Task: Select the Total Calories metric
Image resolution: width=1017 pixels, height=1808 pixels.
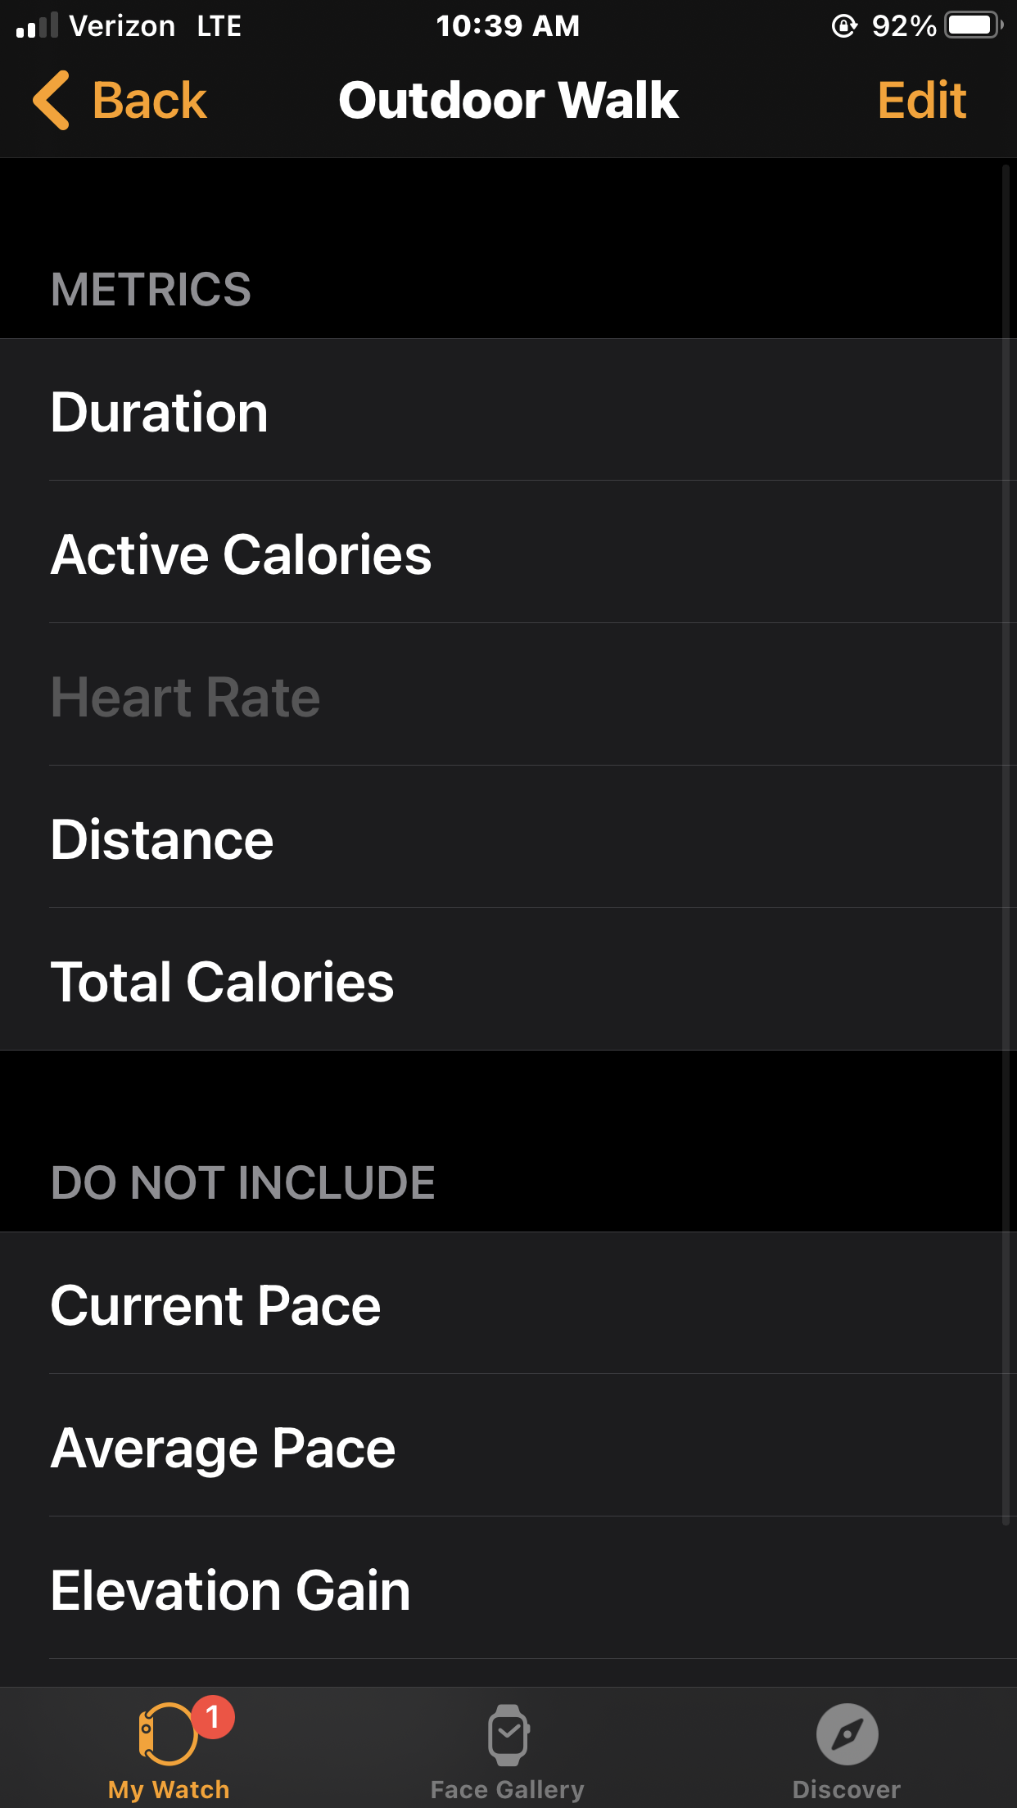Action: click(x=508, y=980)
